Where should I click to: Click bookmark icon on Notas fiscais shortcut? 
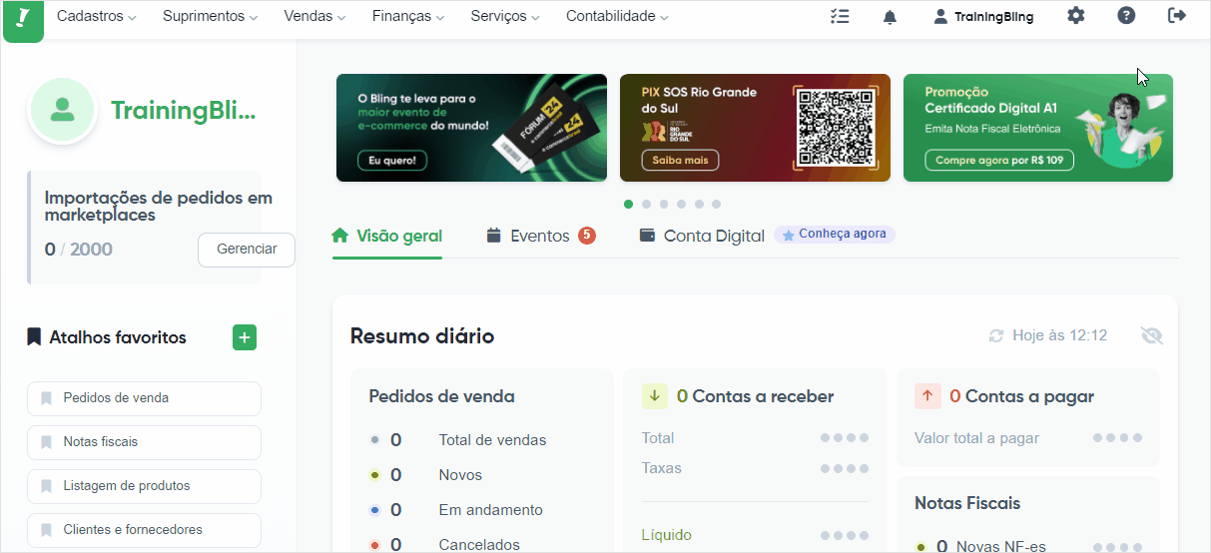pyautogui.click(x=46, y=442)
